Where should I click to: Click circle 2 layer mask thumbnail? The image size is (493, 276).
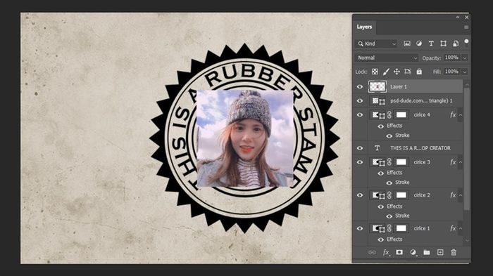[401, 195]
